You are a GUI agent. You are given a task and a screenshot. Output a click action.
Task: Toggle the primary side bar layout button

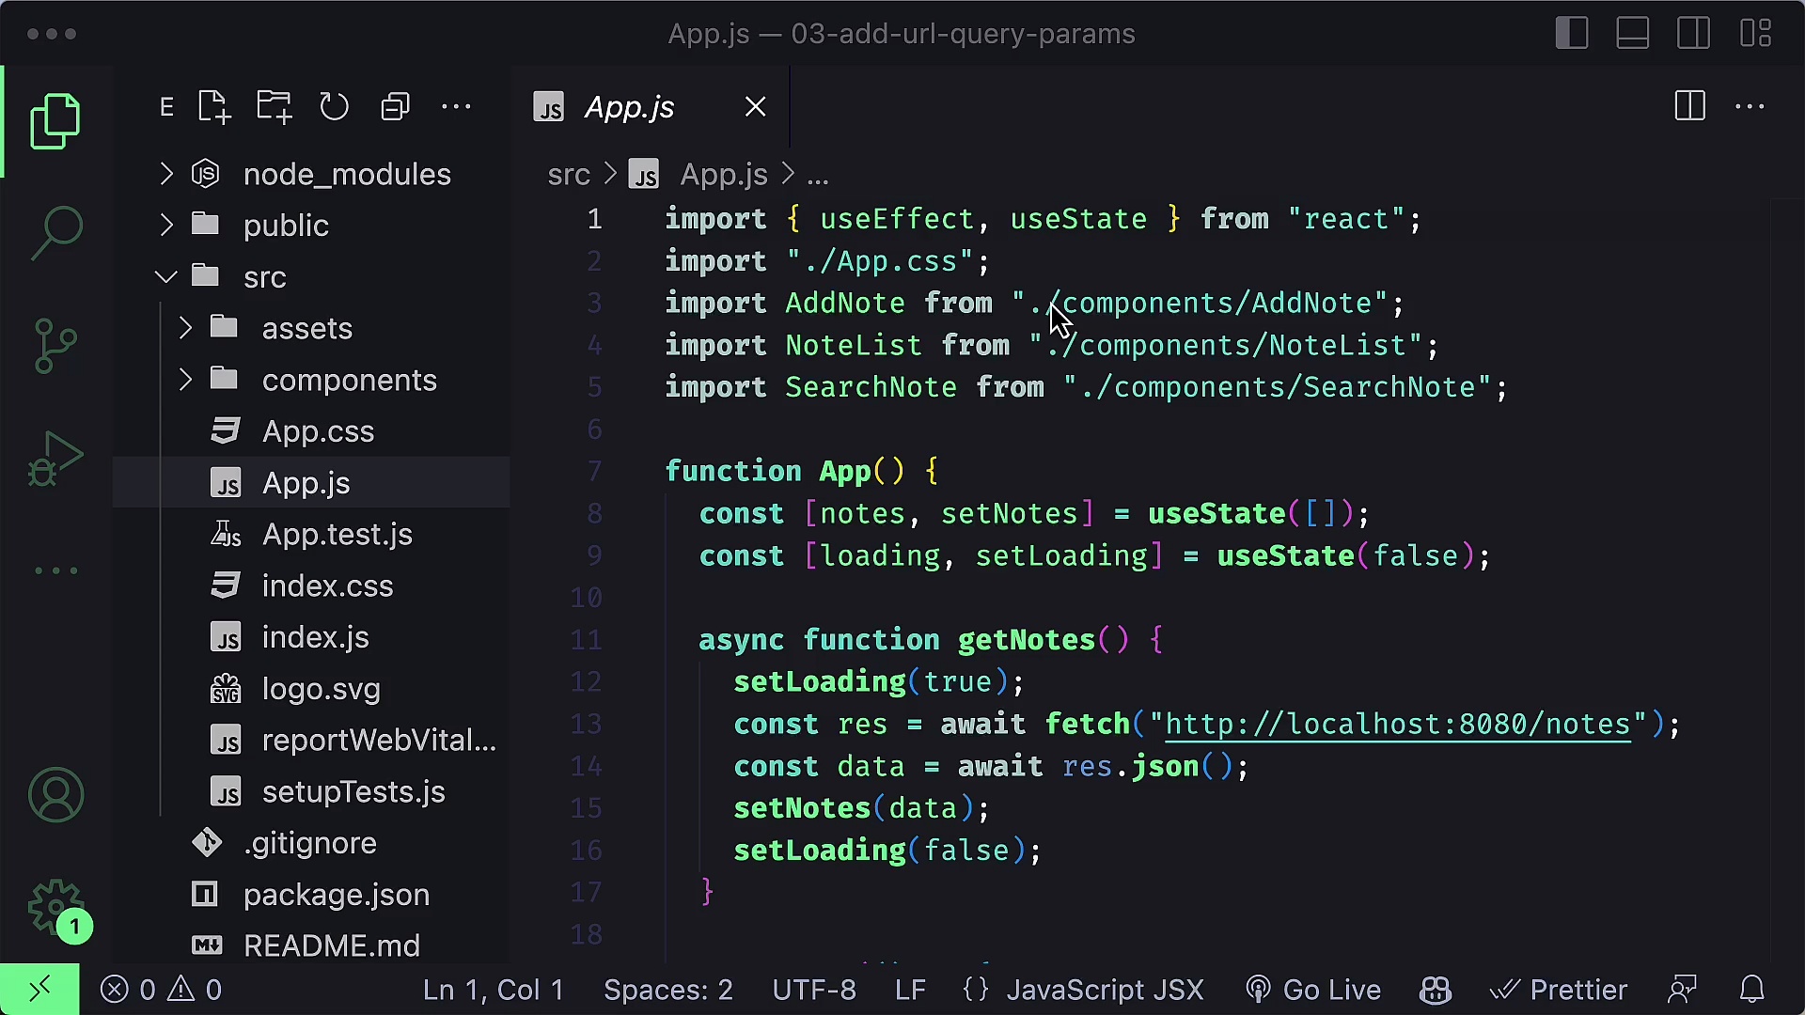(x=1572, y=34)
